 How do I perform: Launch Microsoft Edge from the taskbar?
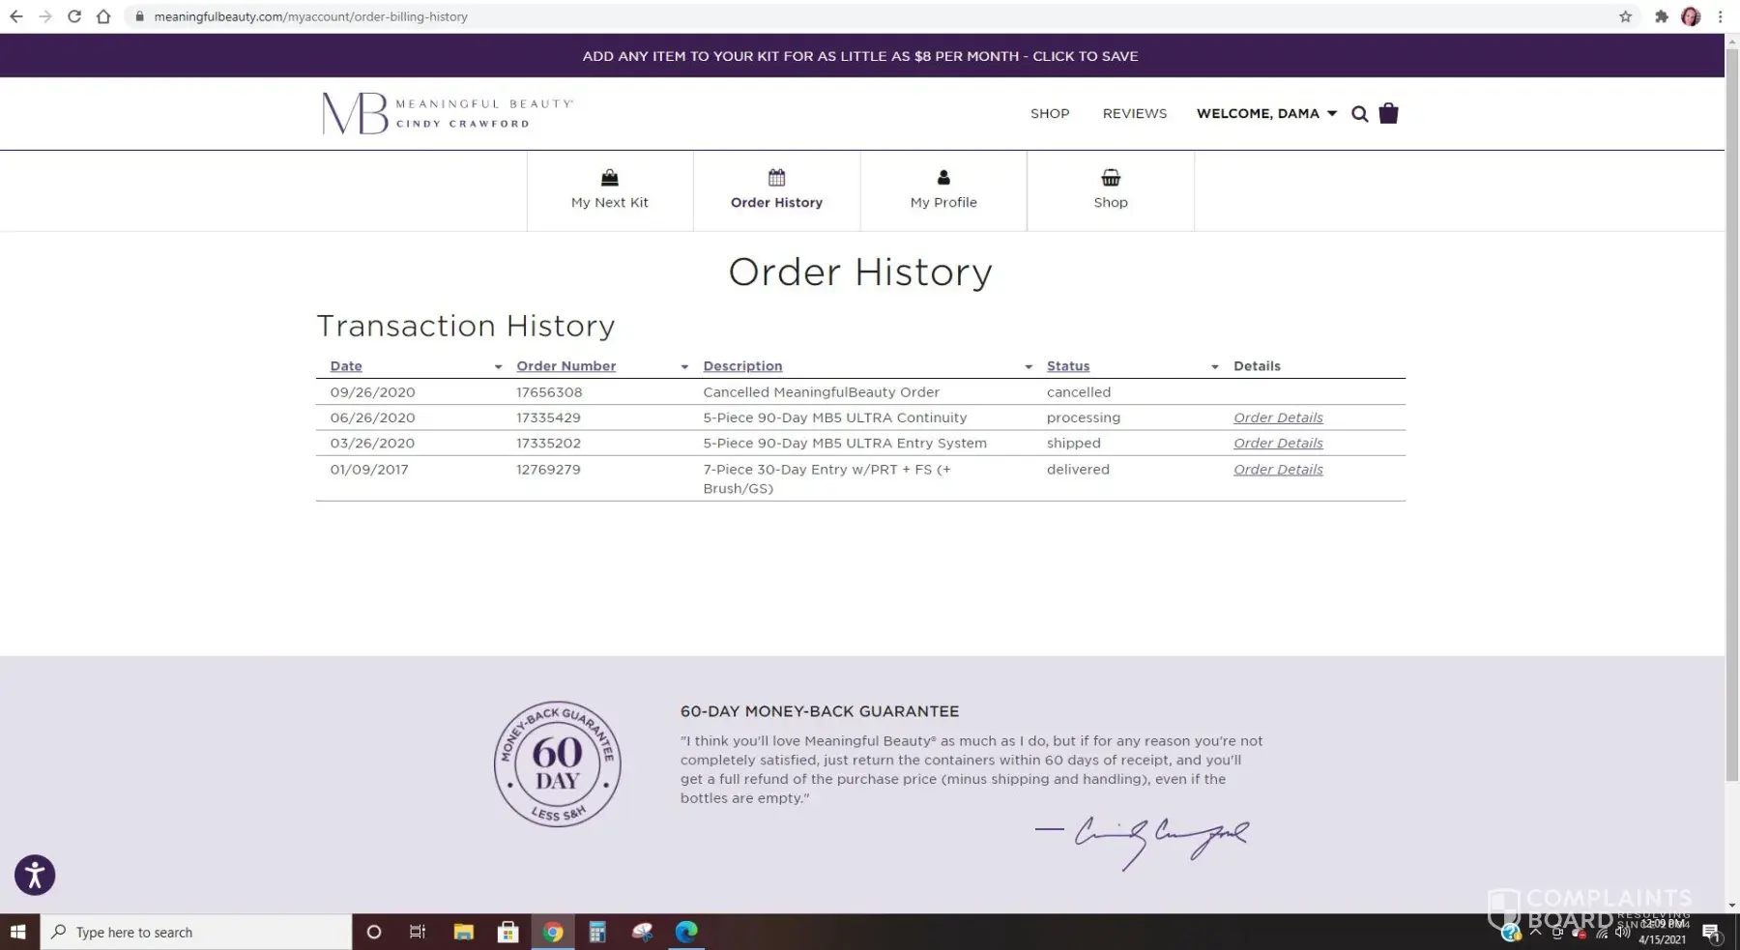(686, 932)
